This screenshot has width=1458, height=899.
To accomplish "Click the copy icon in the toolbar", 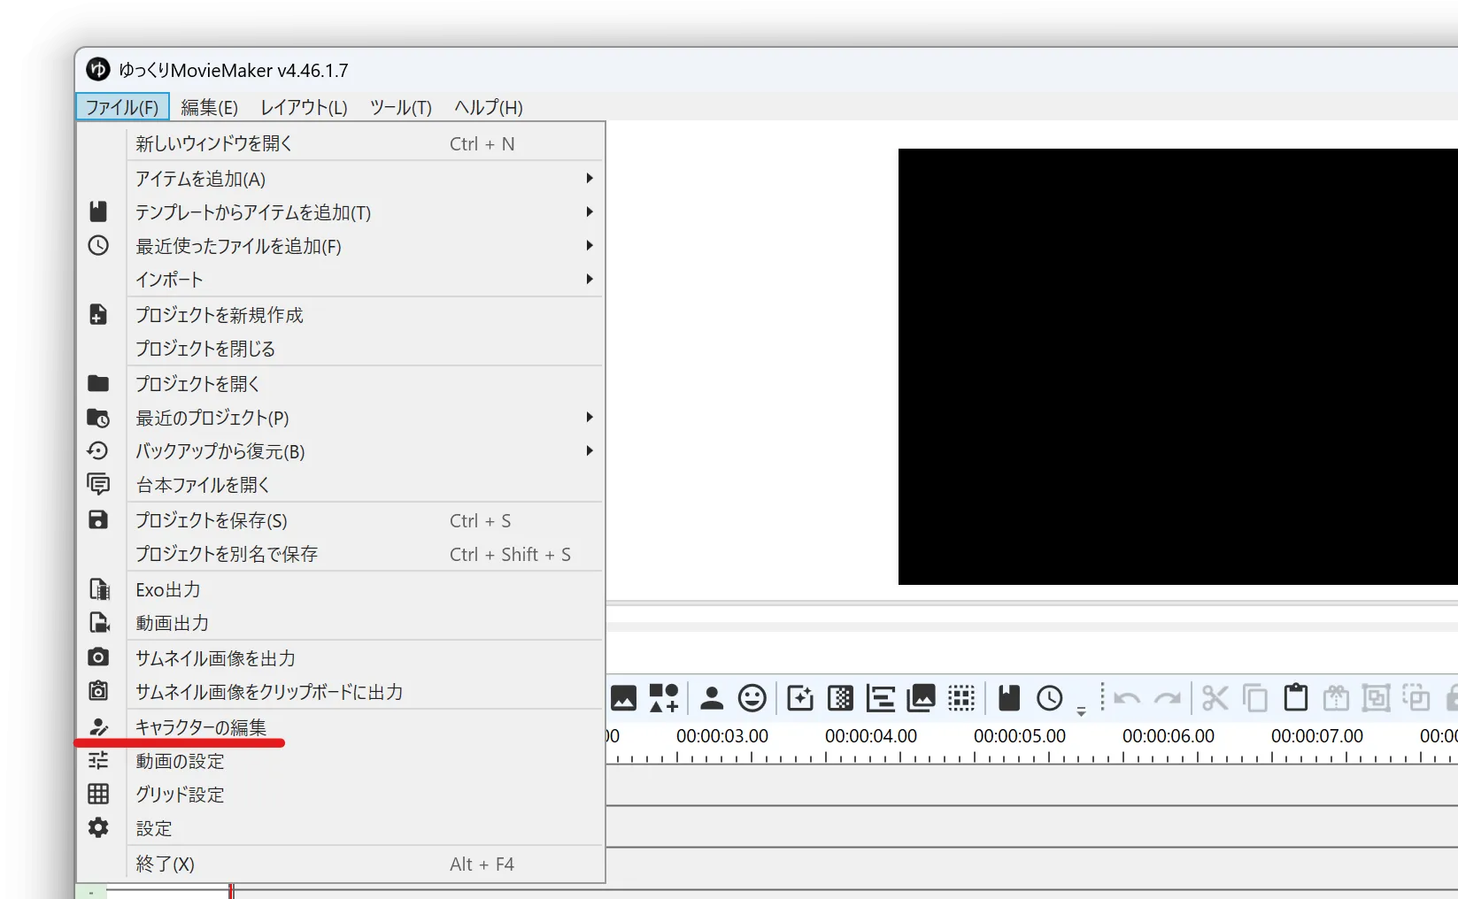I will (x=1255, y=698).
